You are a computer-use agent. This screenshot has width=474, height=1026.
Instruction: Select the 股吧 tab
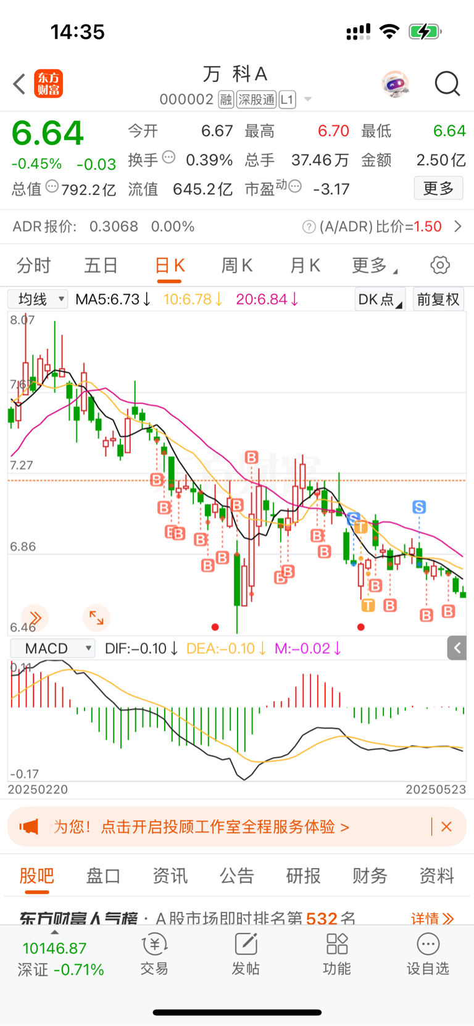pyautogui.click(x=37, y=875)
